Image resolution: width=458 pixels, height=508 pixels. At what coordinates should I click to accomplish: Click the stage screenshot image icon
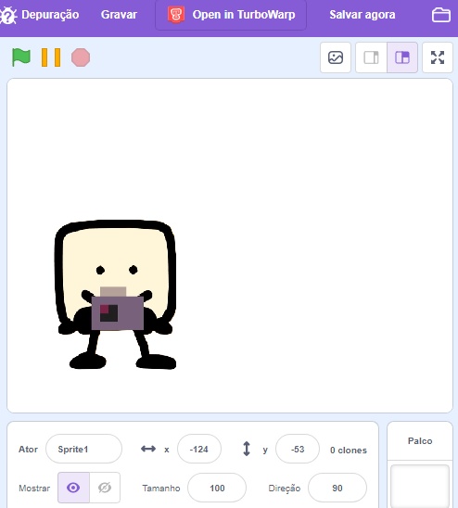336,57
